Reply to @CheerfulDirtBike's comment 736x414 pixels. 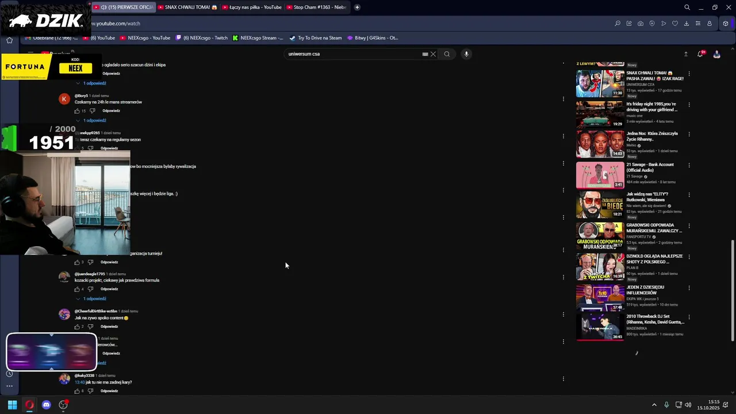tap(109, 327)
